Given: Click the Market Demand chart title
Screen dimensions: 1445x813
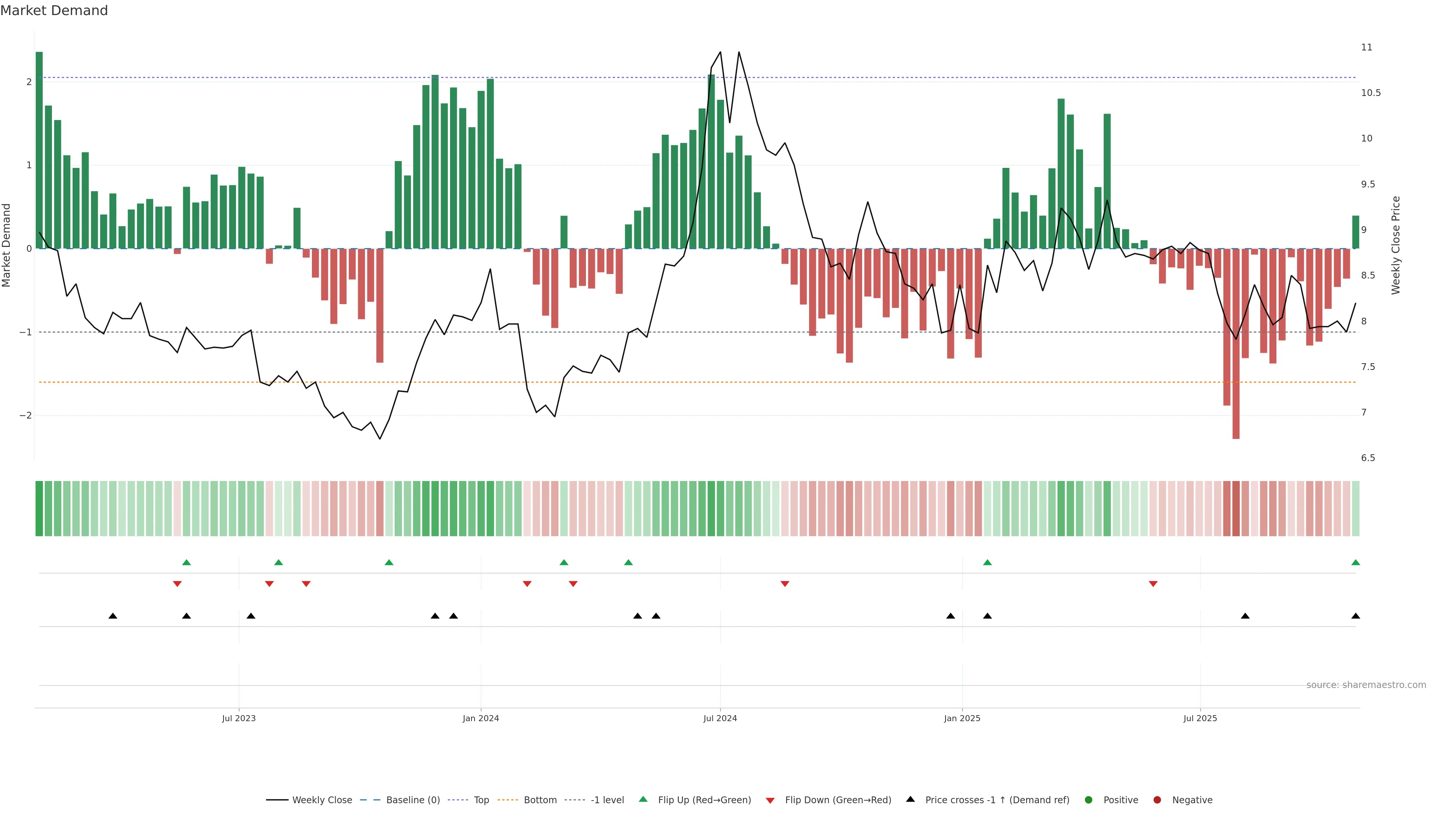Looking at the screenshot, I should tap(54, 11).
